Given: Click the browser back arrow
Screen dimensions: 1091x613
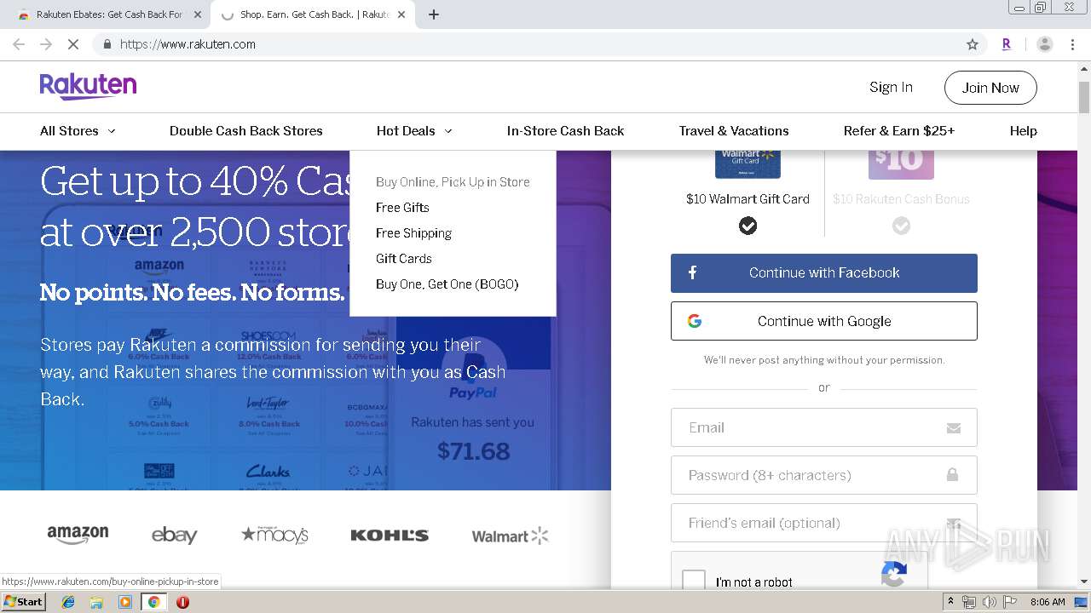Looking at the screenshot, I should (19, 44).
